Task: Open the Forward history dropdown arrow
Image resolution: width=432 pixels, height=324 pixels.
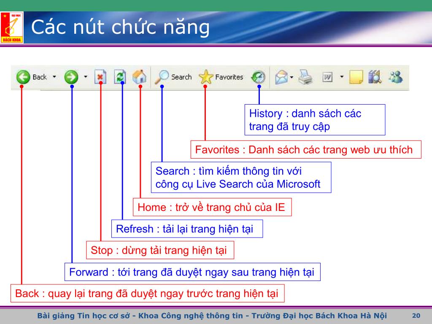Action: coord(86,77)
